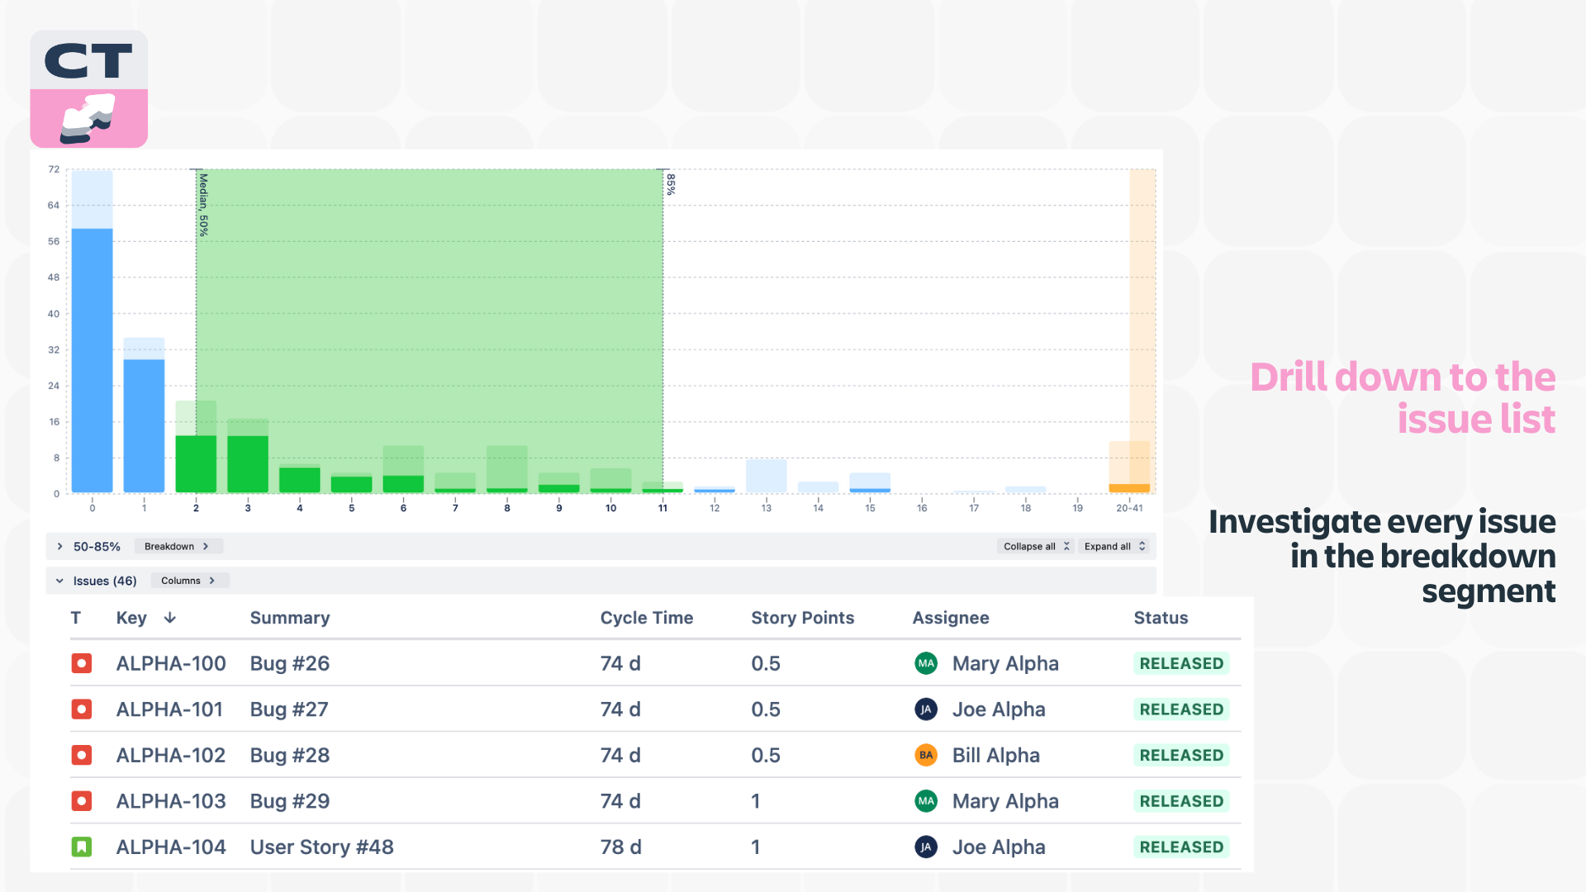Click Joe Alpha's avatar on ALPHA-101
1586x892 pixels.
926,709
